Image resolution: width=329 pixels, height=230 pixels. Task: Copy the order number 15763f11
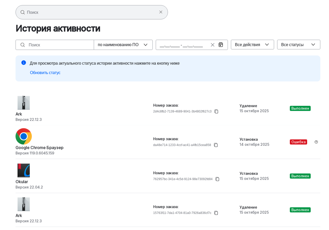[x=216, y=213]
